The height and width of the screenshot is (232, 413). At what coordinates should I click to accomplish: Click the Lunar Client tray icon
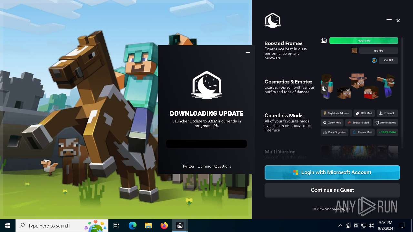click(x=348, y=226)
